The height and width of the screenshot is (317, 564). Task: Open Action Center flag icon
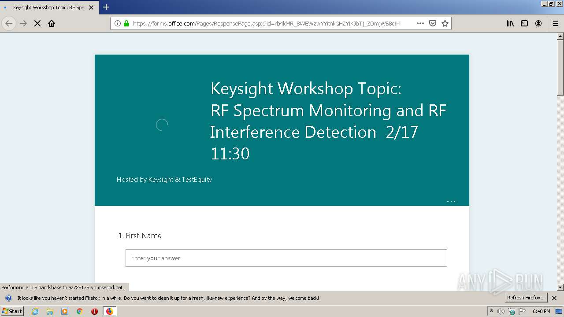pos(522,311)
